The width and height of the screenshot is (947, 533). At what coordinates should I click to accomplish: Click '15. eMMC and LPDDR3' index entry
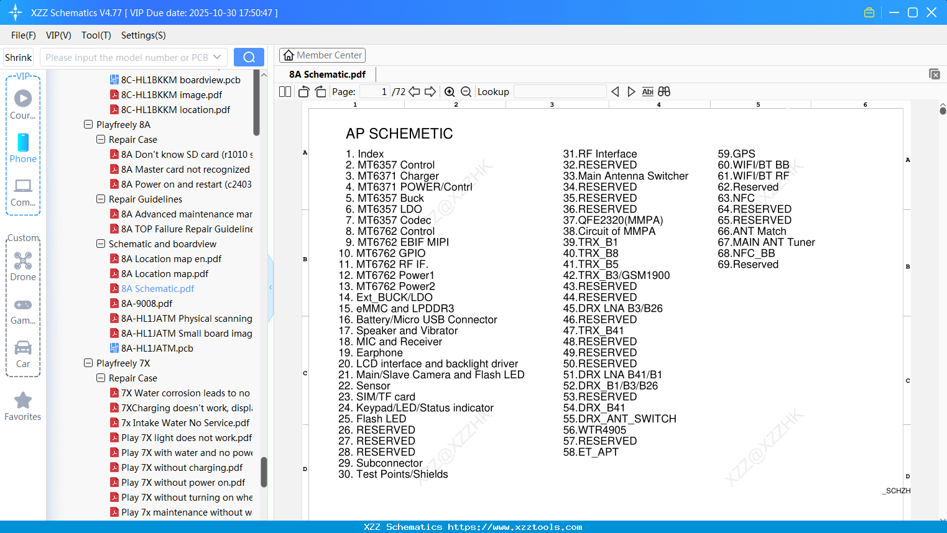point(396,309)
